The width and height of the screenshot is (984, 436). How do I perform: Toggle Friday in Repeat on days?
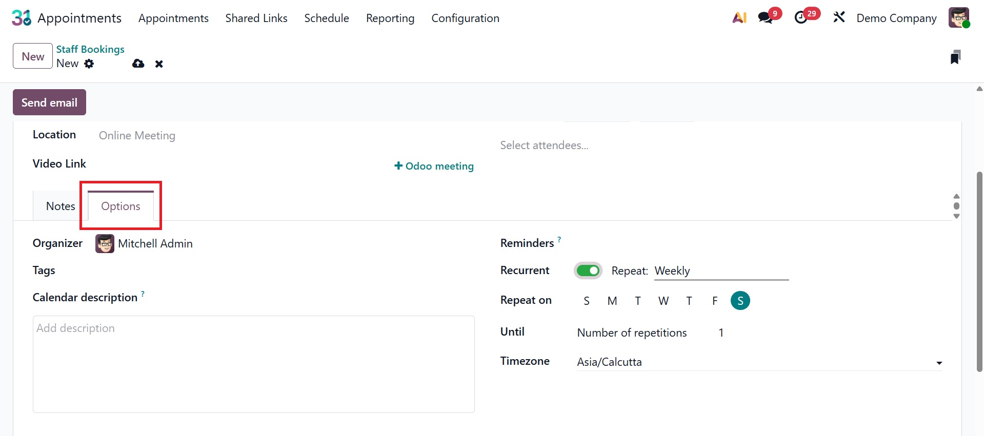tap(715, 301)
